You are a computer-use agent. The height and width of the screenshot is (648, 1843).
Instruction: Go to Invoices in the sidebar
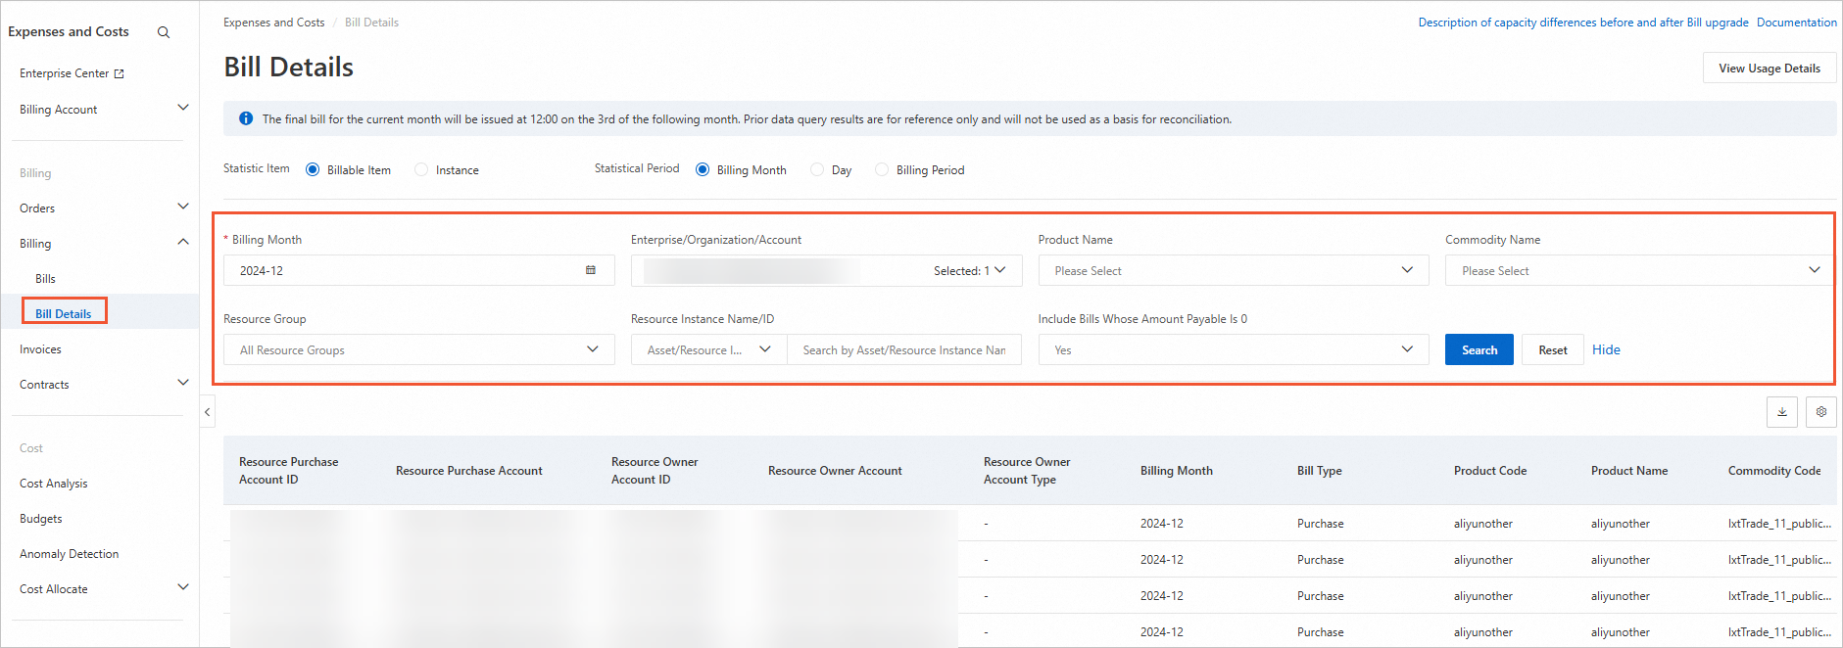[x=40, y=349]
